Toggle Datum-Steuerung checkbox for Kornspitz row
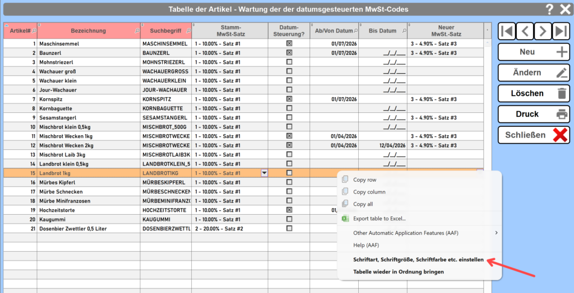574x293 pixels. coord(289,99)
